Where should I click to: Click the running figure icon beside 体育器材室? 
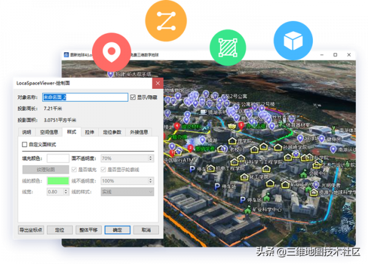tap(282, 124)
